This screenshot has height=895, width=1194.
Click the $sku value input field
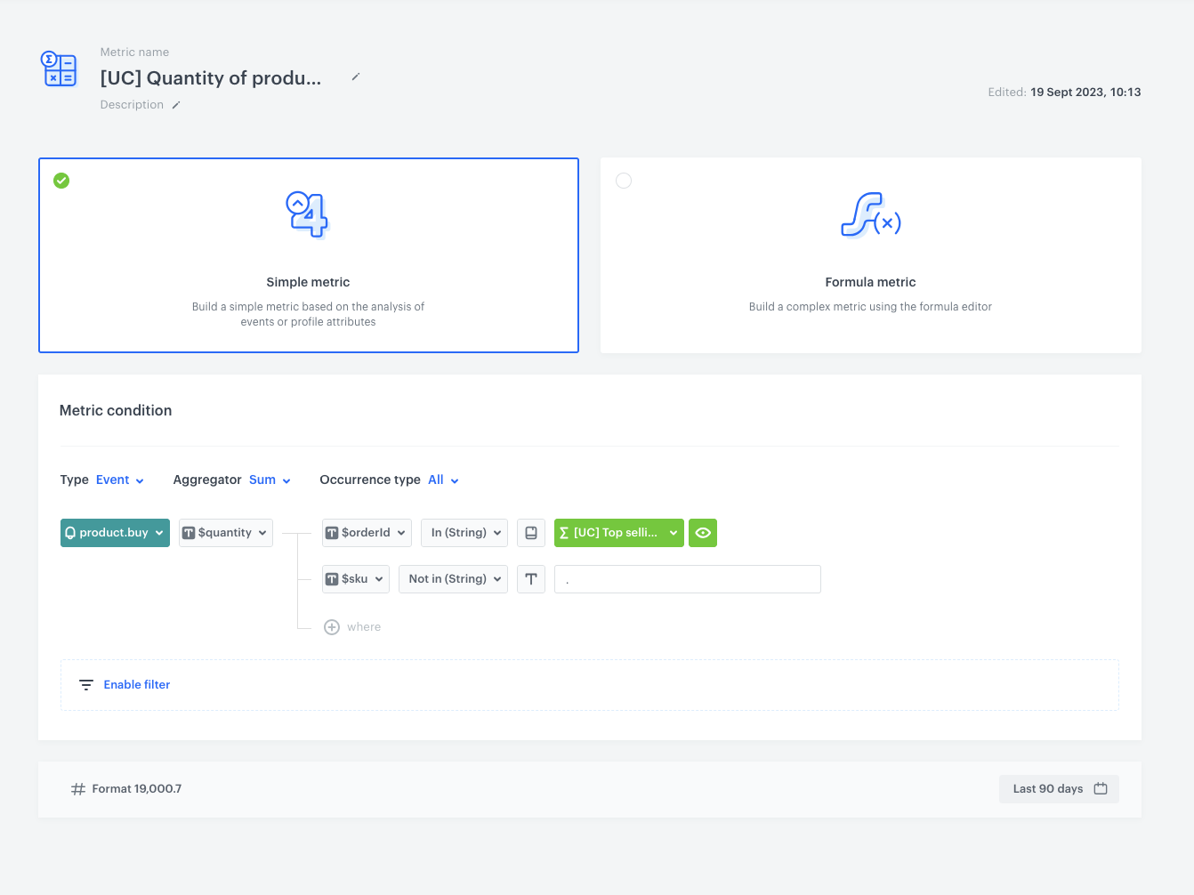pos(687,579)
